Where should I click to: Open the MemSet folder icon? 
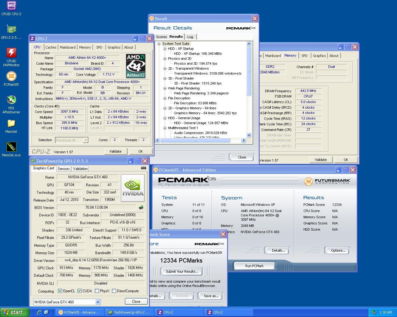pyautogui.click(x=11, y=126)
